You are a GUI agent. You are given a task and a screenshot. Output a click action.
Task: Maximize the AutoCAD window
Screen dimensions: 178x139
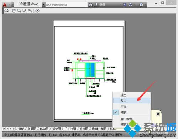[x=163, y=2]
